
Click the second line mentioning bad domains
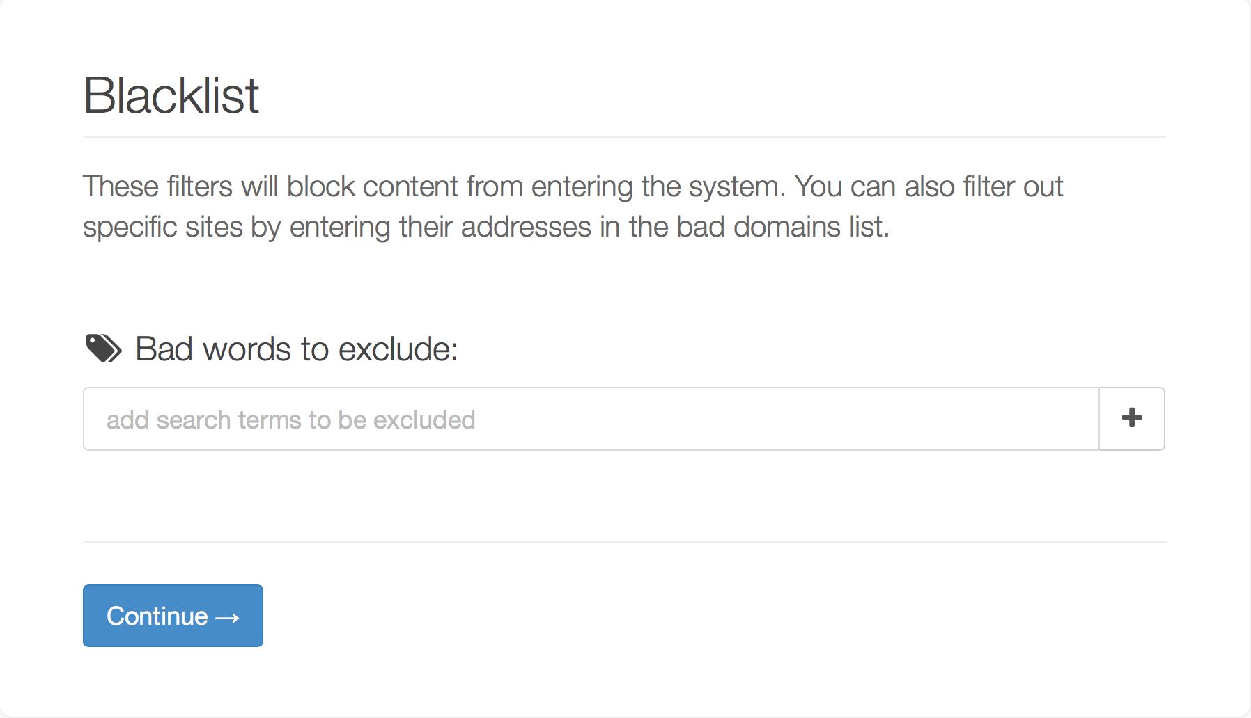point(485,227)
